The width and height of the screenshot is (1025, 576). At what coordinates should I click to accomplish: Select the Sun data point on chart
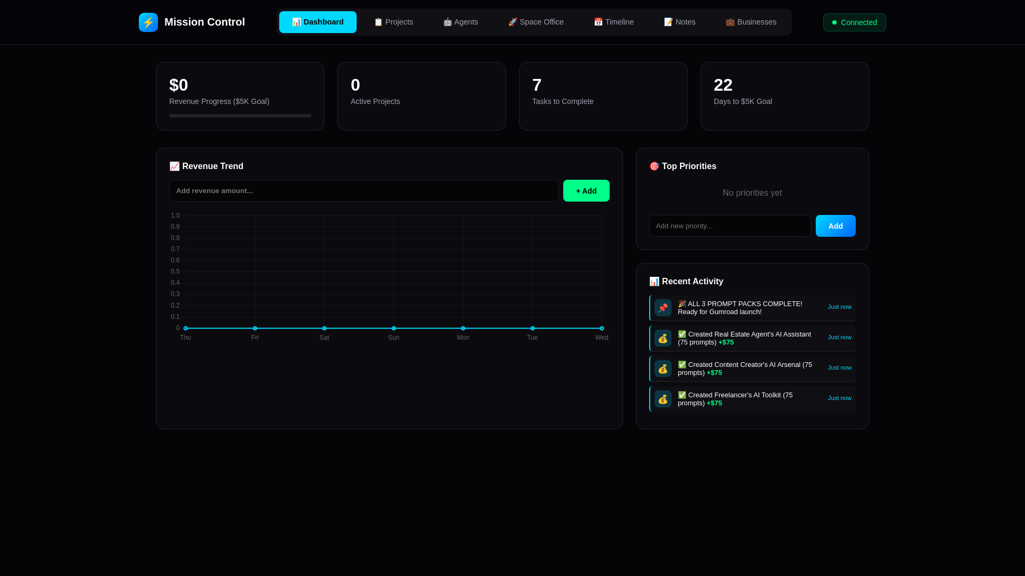(x=394, y=329)
